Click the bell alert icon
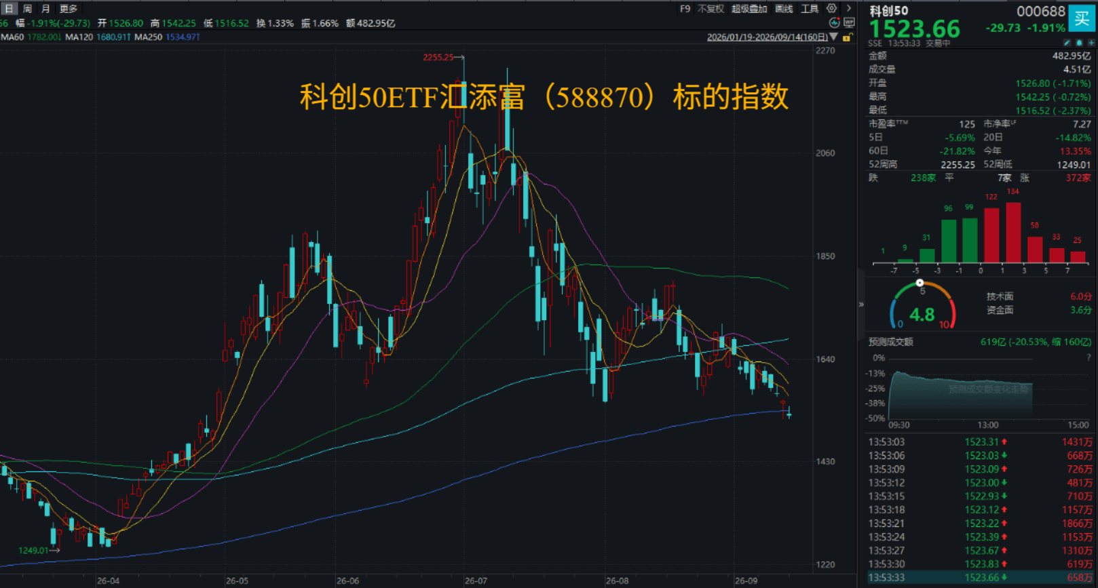 coord(1079,43)
